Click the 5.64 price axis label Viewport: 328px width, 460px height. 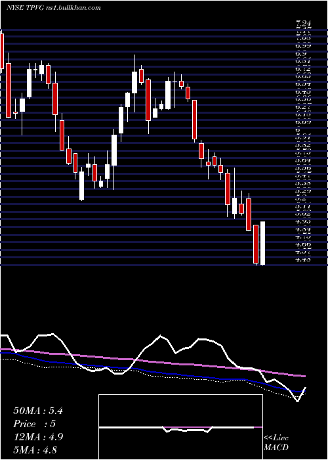pos(303,160)
